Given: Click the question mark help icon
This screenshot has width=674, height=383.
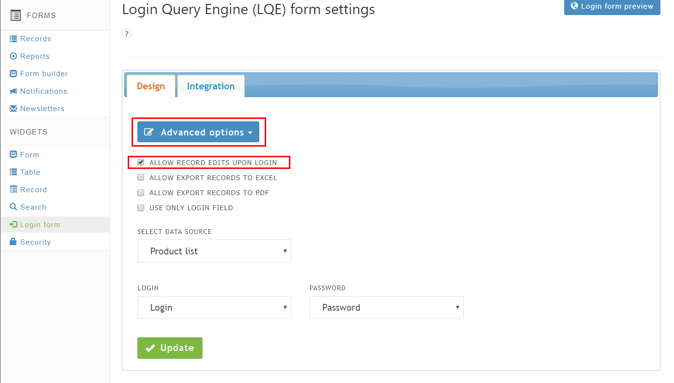Looking at the screenshot, I should (126, 33).
